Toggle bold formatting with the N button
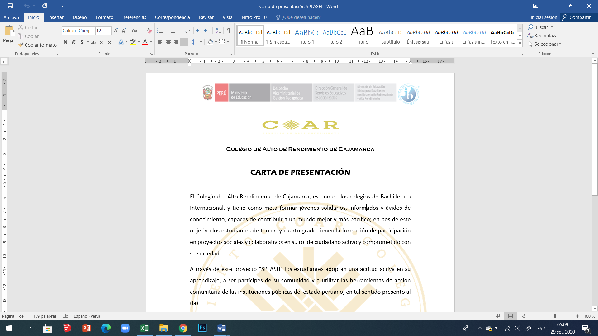 point(65,42)
